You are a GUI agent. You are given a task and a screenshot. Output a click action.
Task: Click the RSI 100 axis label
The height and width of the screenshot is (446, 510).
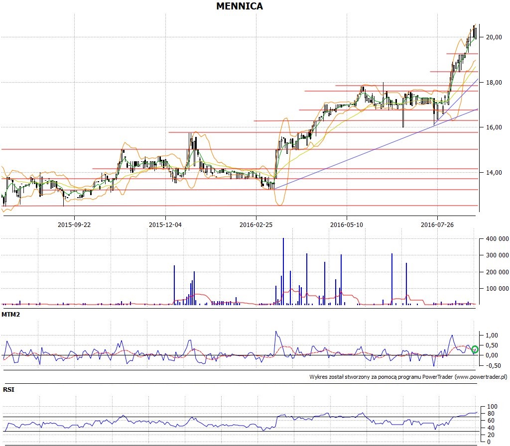click(492, 407)
